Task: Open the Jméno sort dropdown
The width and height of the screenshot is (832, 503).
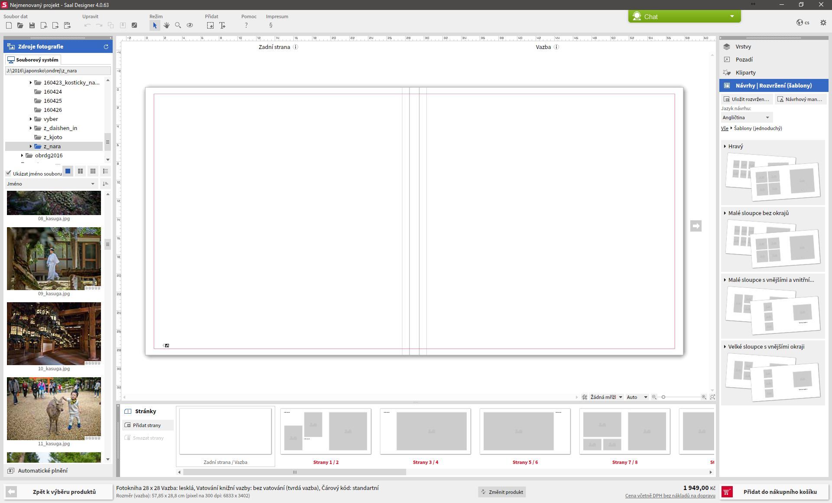Action: (x=51, y=184)
